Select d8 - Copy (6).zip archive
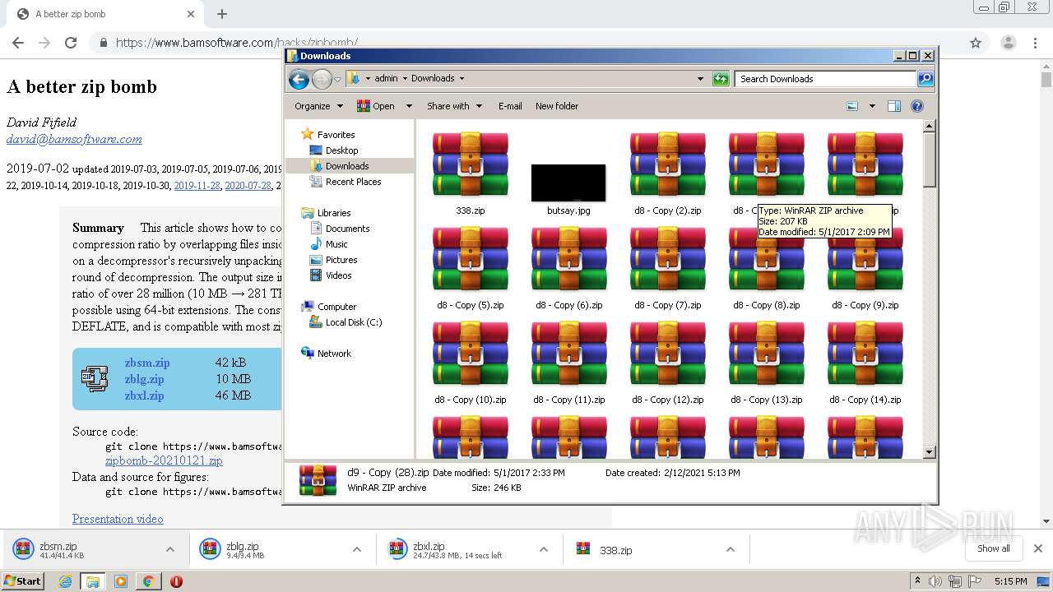This screenshot has width=1053, height=592. click(x=569, y=269)
